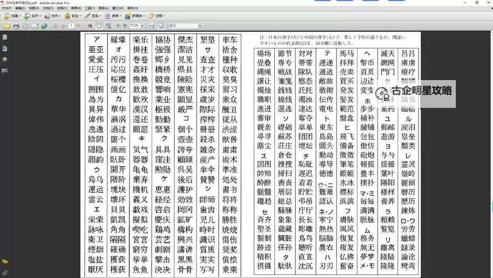Open the 帮助(H) menu
The image size is (493, 278).
(132, 8)
